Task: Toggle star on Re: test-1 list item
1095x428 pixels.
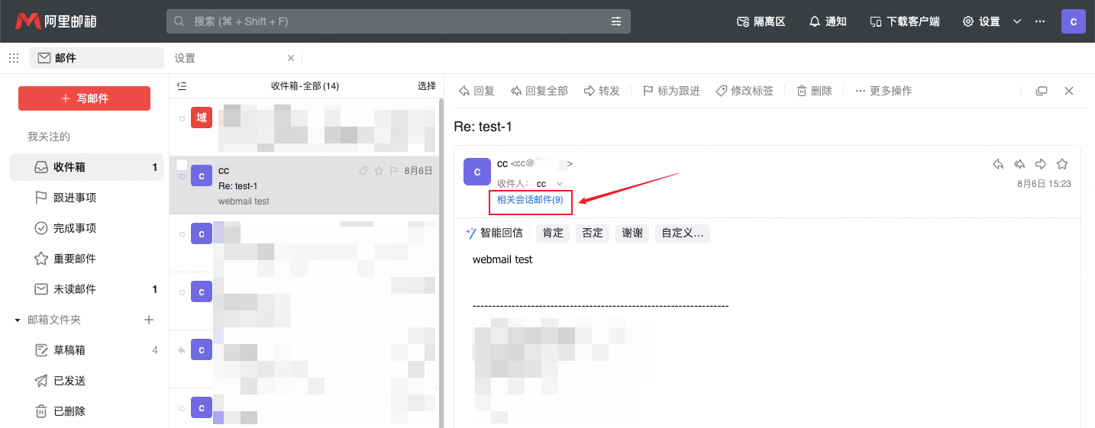Action: [379, 171]
